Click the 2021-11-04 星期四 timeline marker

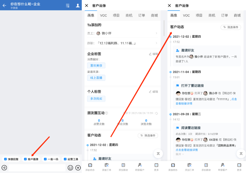[x=170, y=72]
